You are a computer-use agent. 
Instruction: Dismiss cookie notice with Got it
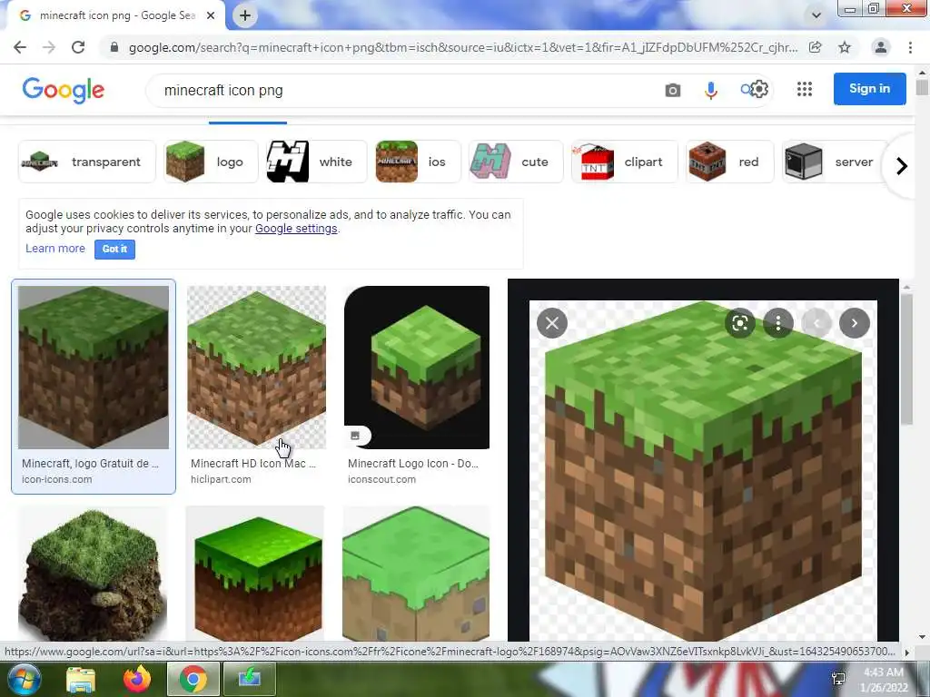pos(114,249)
